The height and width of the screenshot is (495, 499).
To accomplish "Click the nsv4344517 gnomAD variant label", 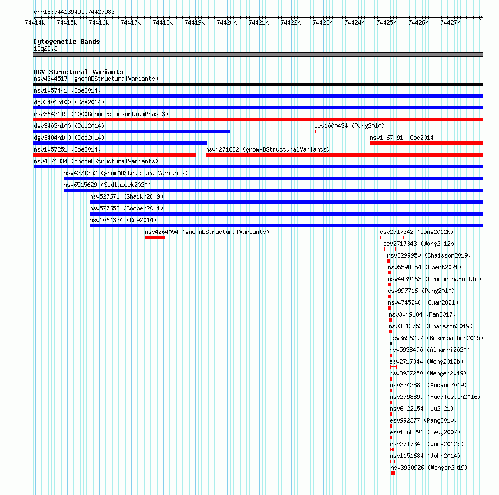I will pyautogui.click(x=96, y=79).
